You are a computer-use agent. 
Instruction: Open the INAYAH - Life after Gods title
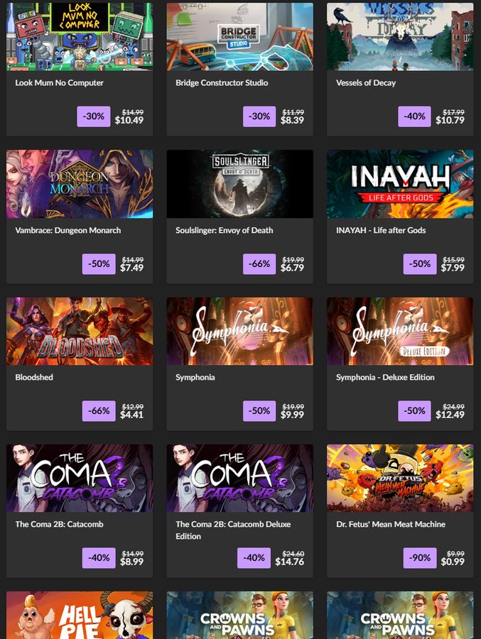381,230
